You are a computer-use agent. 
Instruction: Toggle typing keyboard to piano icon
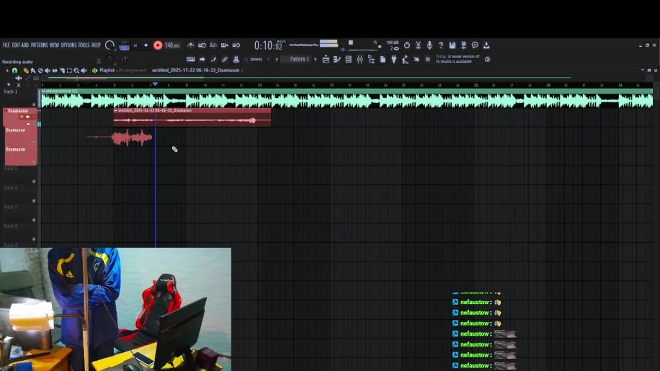click(191, 59)
